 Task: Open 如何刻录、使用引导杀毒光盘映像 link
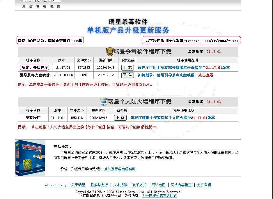coord(166,75)
